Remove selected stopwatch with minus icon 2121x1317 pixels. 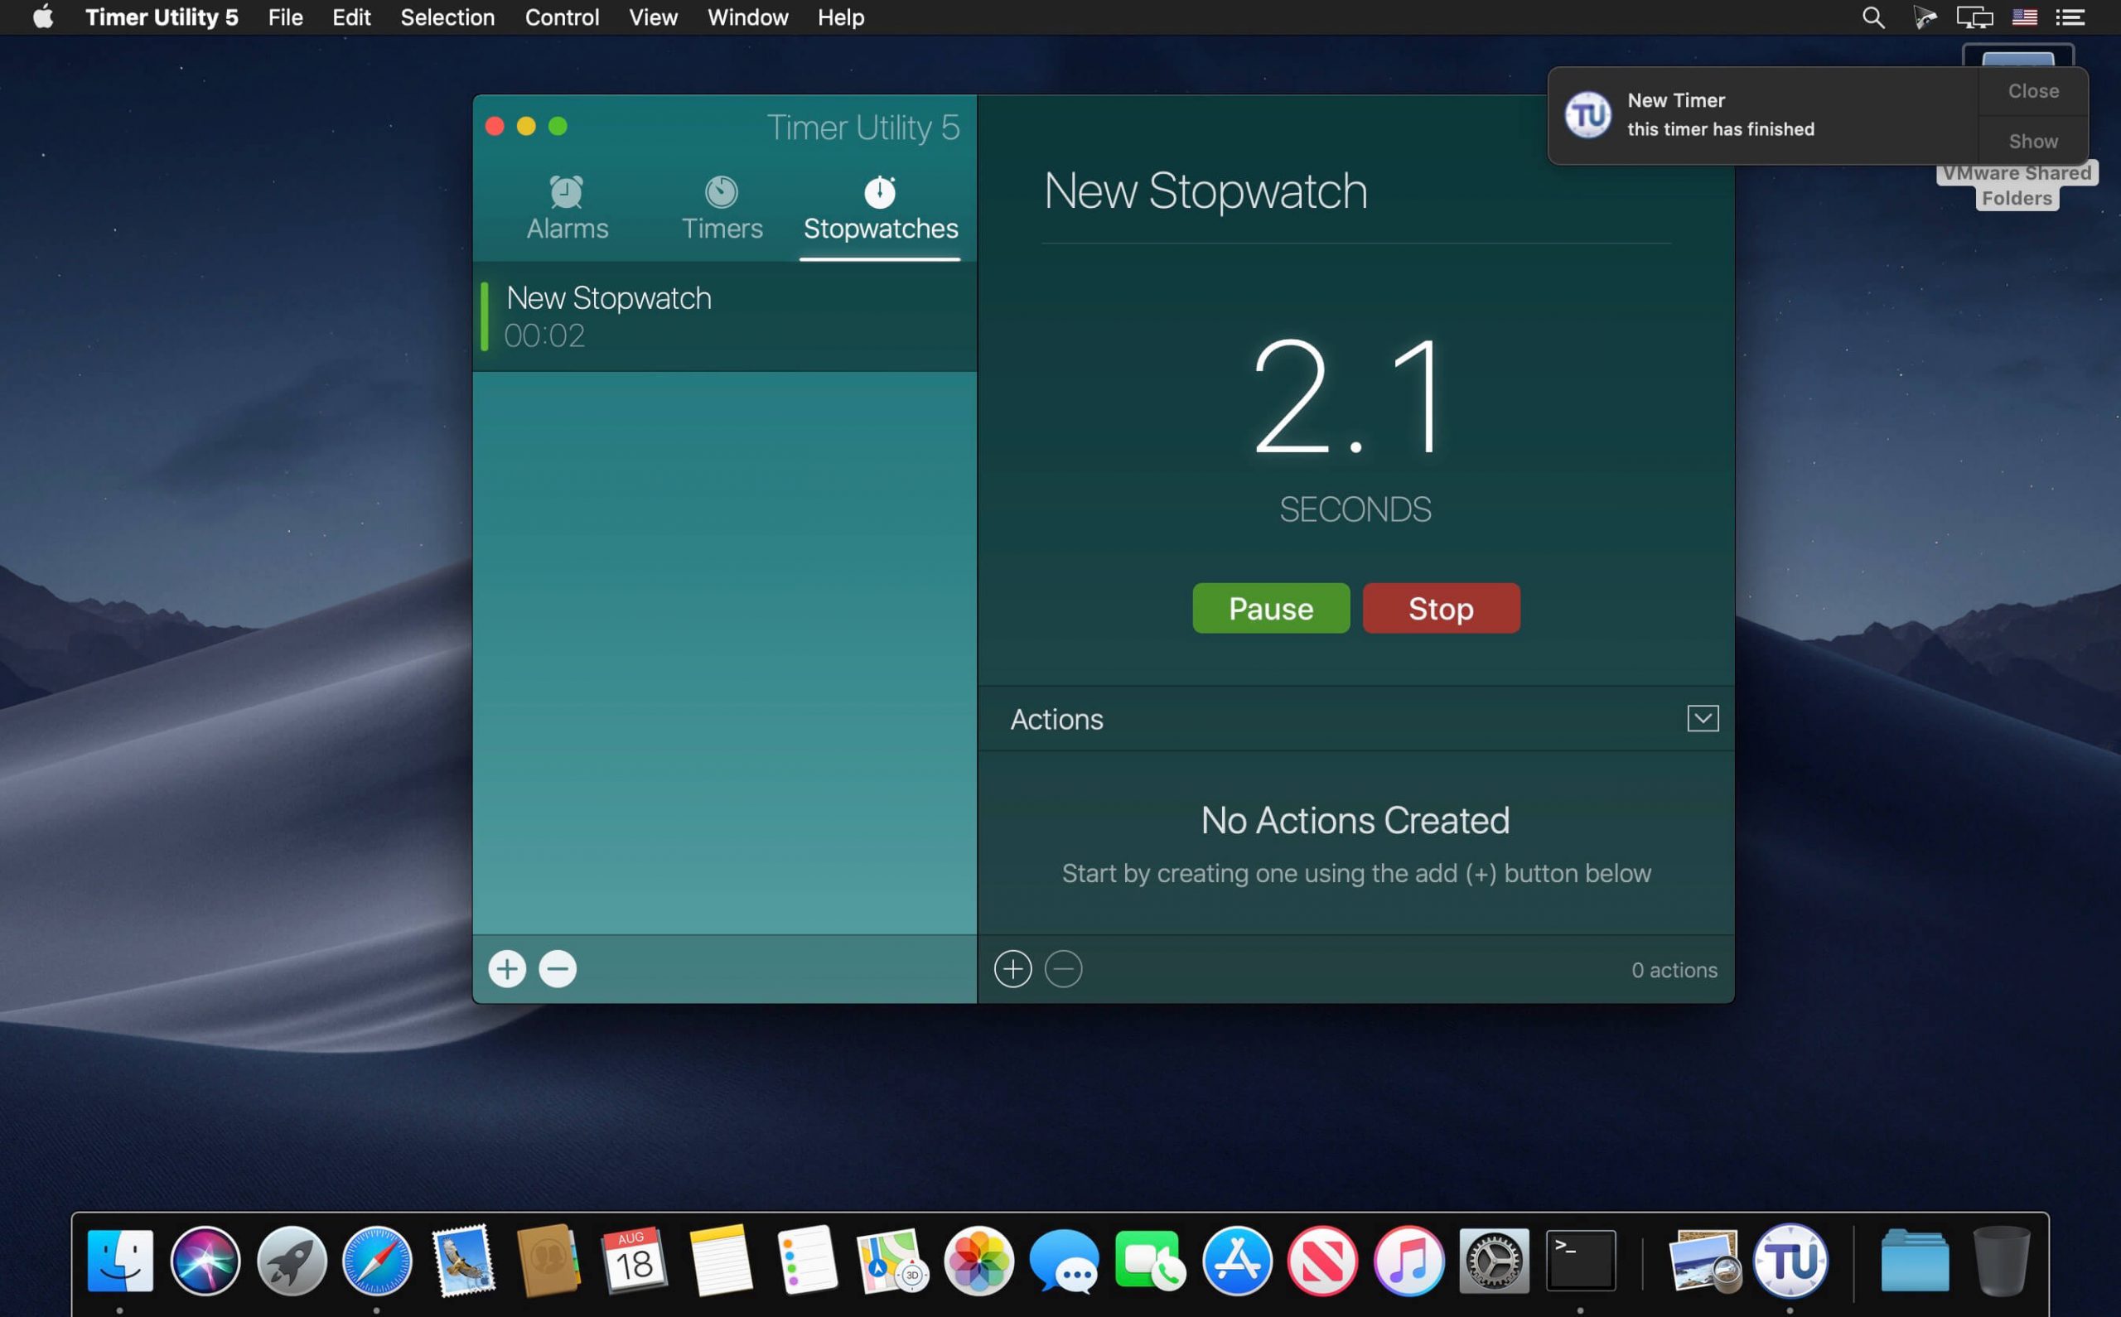click(558, 968)
